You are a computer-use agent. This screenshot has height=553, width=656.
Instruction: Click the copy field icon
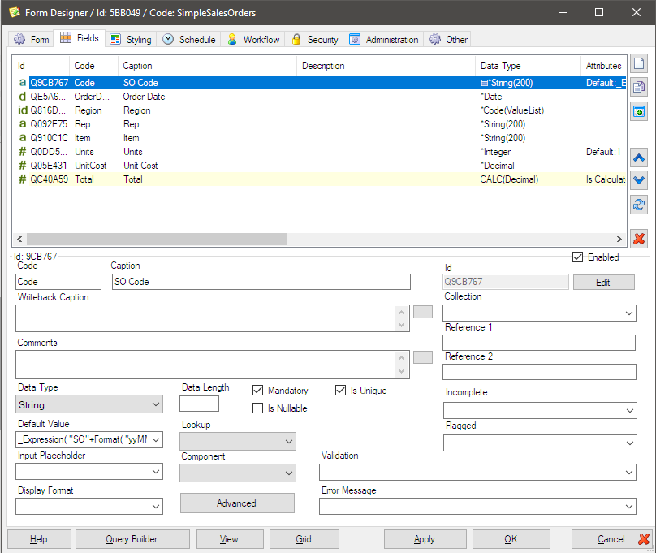pos(639,88)
